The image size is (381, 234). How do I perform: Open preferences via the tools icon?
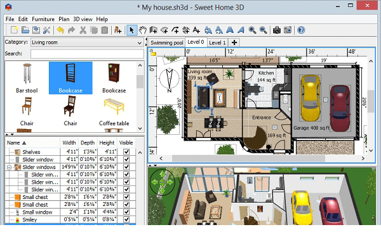(x=46, y=30)
